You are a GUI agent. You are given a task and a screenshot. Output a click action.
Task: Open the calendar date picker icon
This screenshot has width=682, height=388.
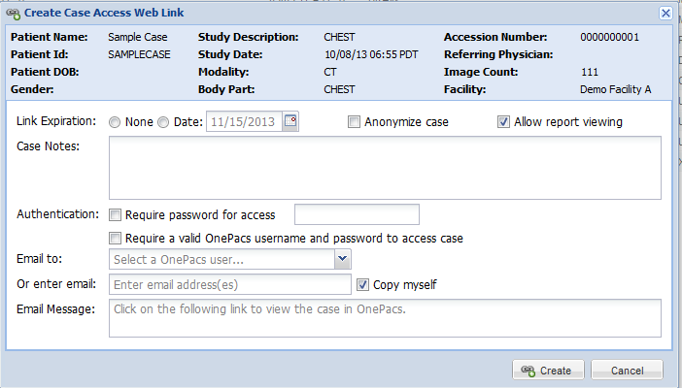pos(290,121)
